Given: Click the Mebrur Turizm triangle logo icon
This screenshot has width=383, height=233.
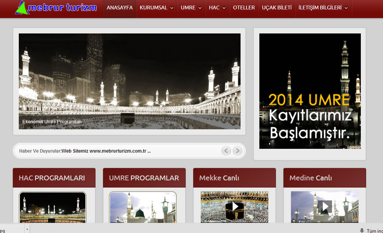Looking at the screenshot, I should [x=22, y=7].
